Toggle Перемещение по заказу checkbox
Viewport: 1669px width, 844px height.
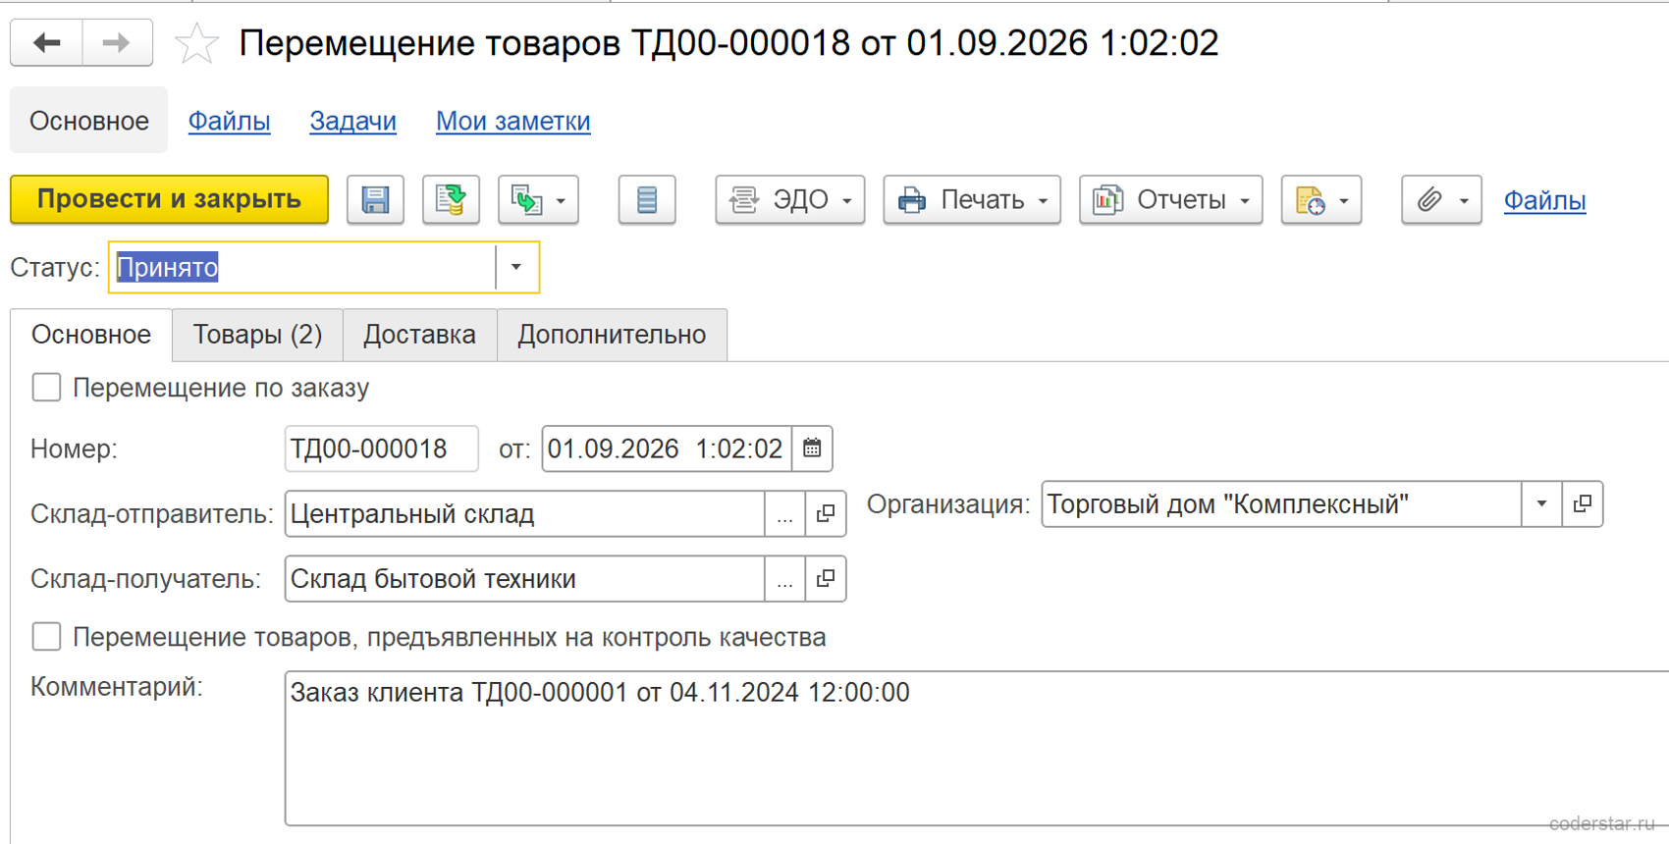[x=46, y=387]
